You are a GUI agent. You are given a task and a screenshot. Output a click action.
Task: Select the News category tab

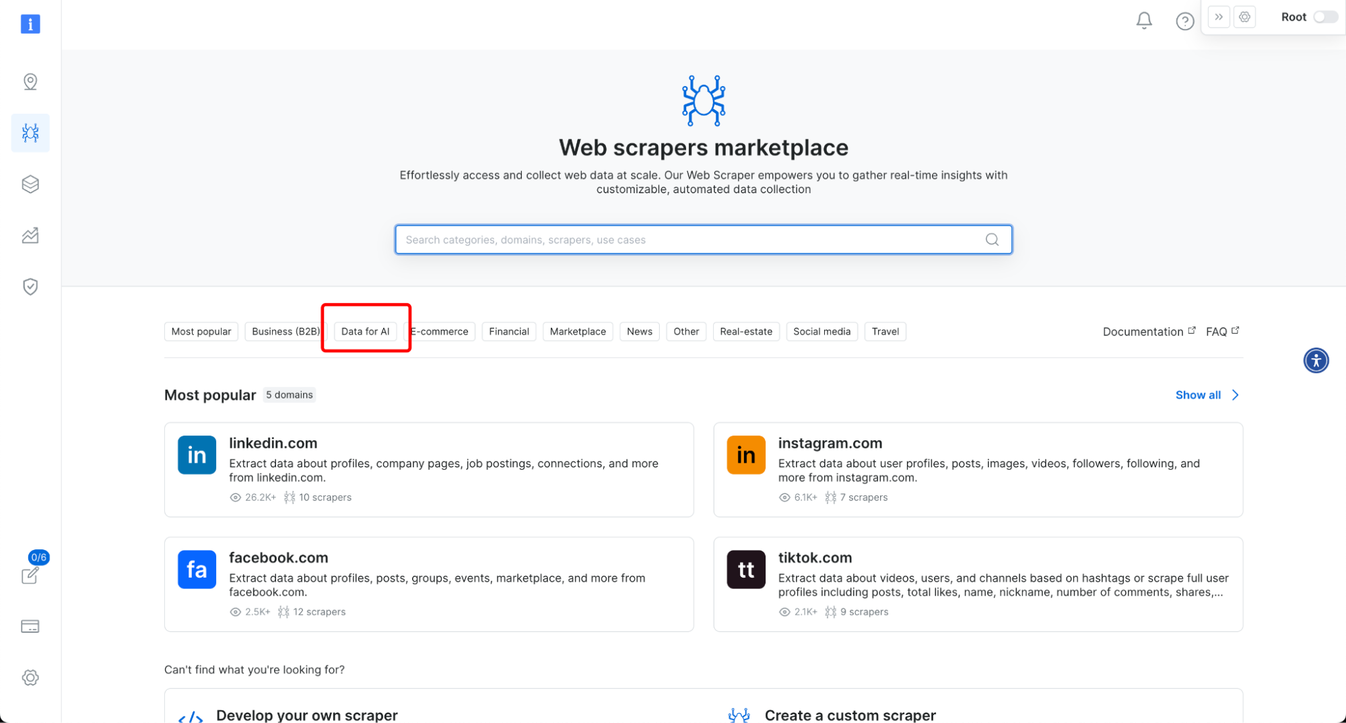(x=639, y=331)
